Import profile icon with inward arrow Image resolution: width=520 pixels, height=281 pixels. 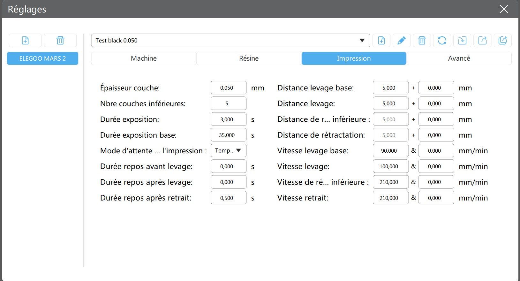tap(462, 41)
